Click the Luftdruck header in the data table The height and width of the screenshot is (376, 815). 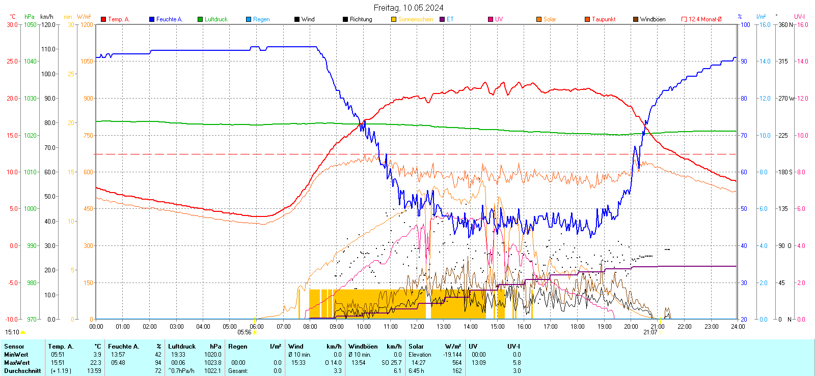coord(182,347)
